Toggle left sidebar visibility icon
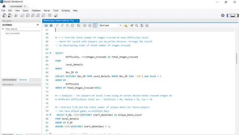The width and height of the screenshot is (239, 135). (x=228, y=15)
